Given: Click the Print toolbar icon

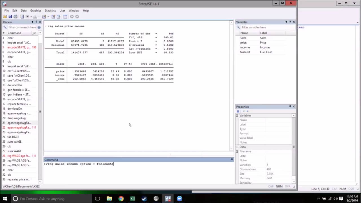Looking at the screenshot, I should click(x=16, y=17).
